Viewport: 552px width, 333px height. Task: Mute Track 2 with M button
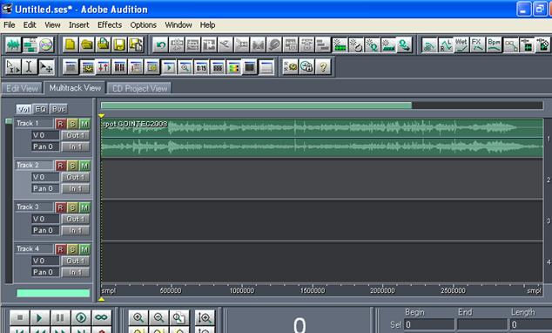pos(84,166)
